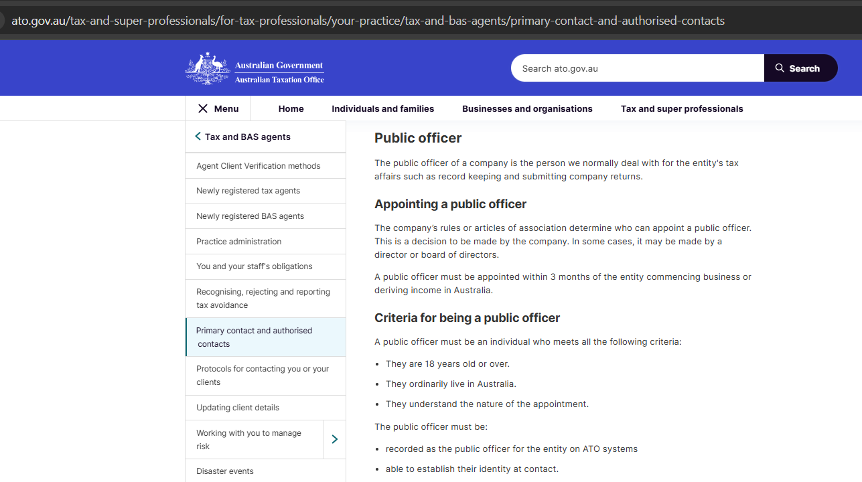Expand Working with you to manage risk

[x=335, y=439]
